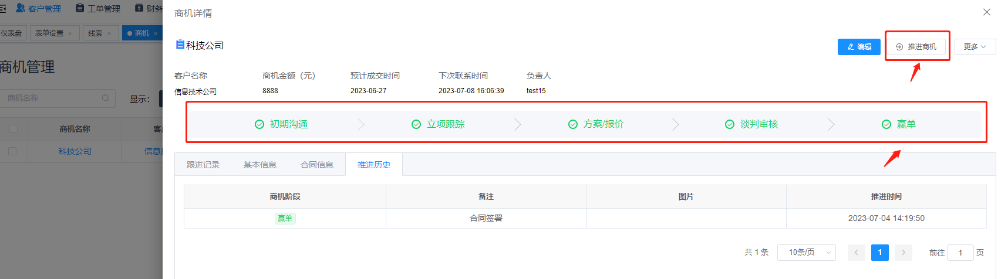Switch to the 跟进记录 tab
This screenshot has height=279, width=1008.
click(x=203, y=165)
